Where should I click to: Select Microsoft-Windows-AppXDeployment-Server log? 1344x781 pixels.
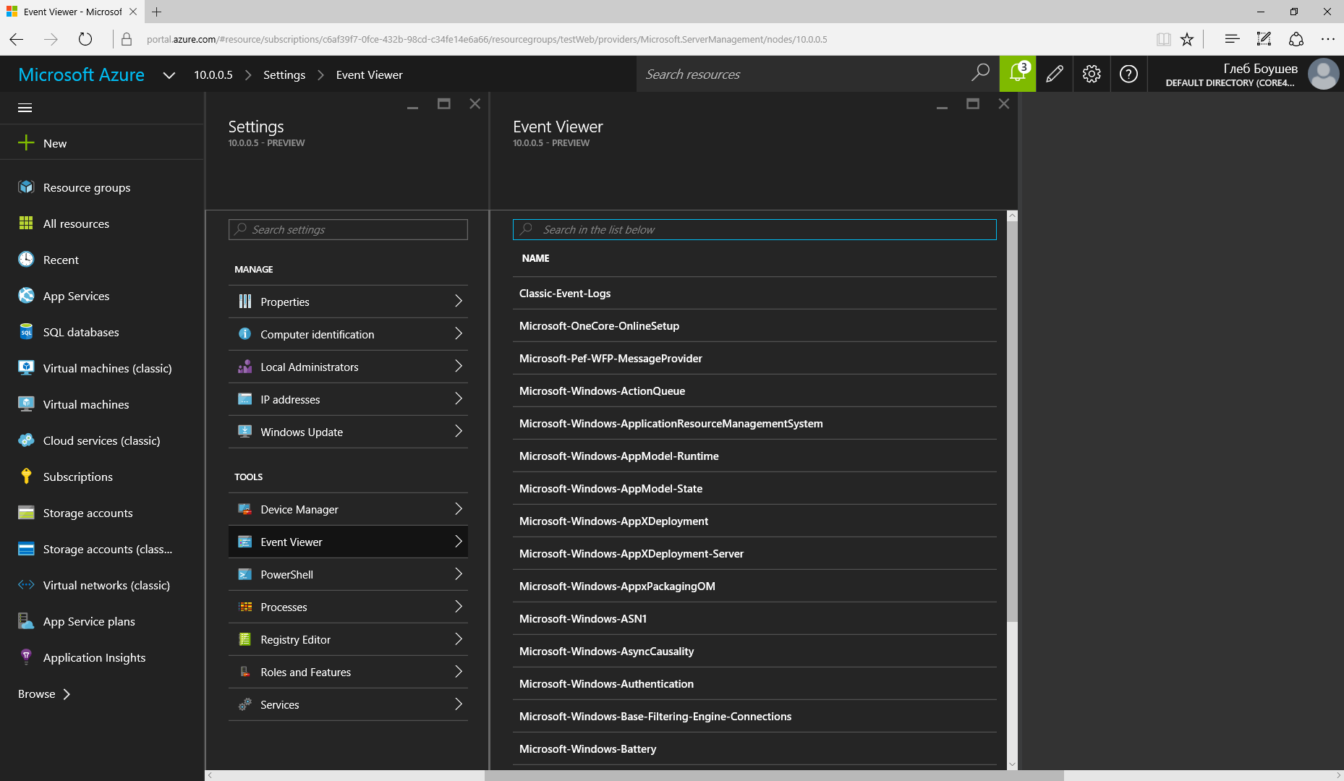[754, 553]
